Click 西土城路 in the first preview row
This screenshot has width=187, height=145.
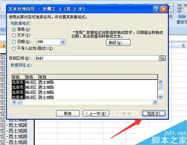click(46, 82)
